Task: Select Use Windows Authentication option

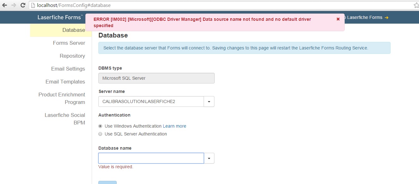Action: 100,126
